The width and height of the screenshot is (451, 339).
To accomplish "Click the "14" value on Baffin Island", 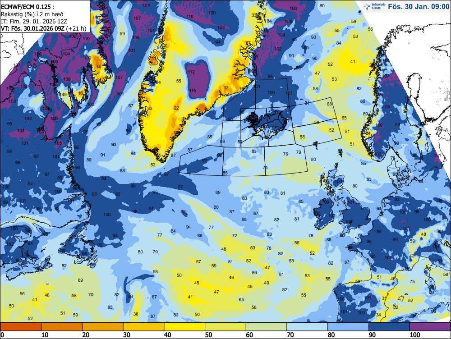I will coord(98,67).
